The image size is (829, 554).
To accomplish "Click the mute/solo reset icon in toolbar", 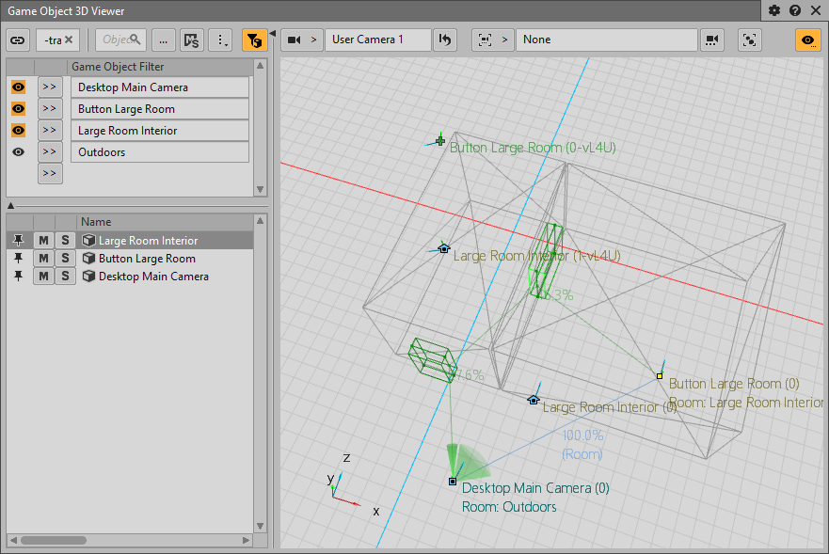I will coord(192,40).
